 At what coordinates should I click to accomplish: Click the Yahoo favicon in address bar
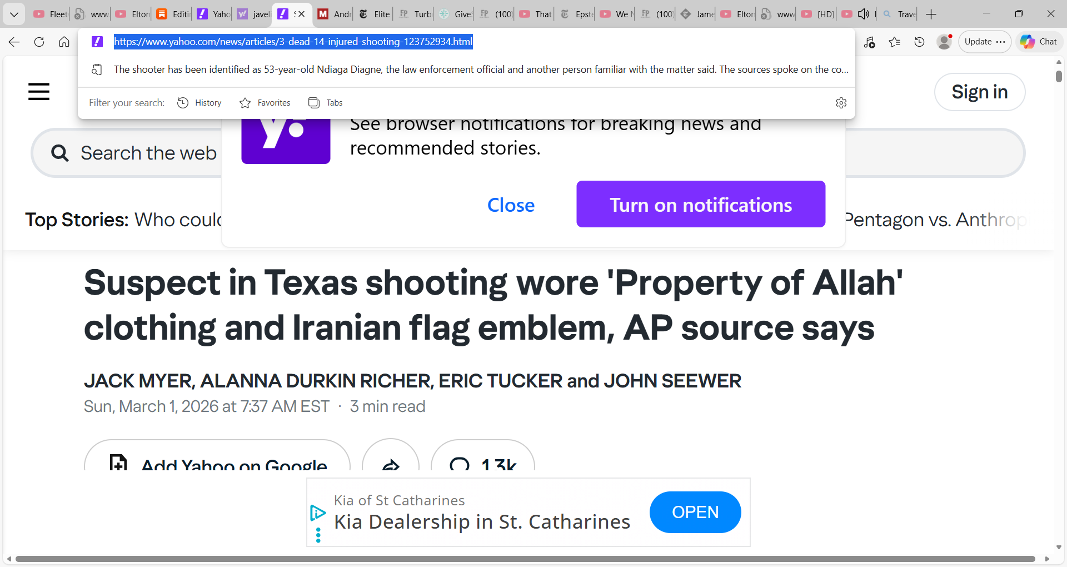click(97, 42)
